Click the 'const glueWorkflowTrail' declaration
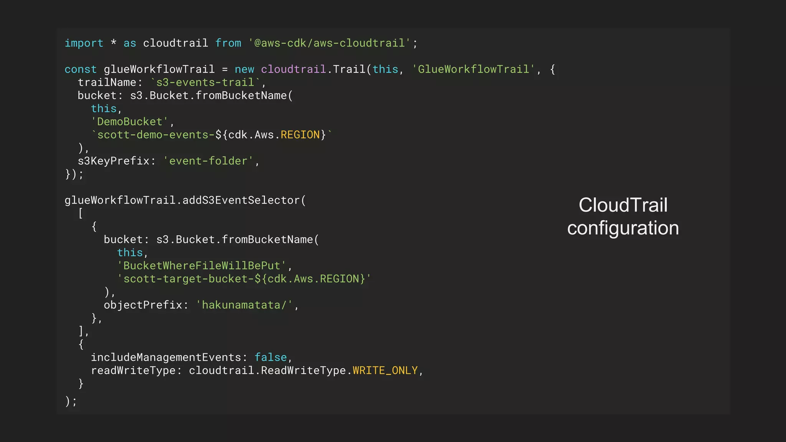Screen dimensions: 786x442 tap(139, 69)
